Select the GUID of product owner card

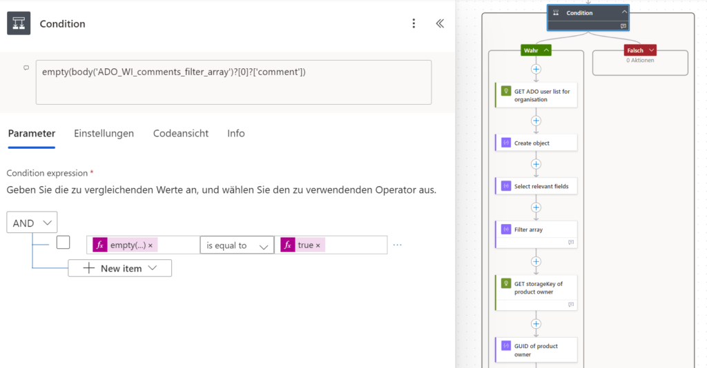536,350
